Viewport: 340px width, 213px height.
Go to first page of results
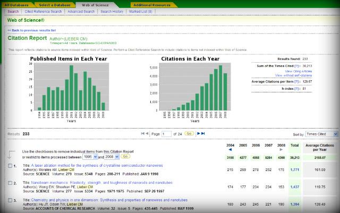[x=142, y=134]
